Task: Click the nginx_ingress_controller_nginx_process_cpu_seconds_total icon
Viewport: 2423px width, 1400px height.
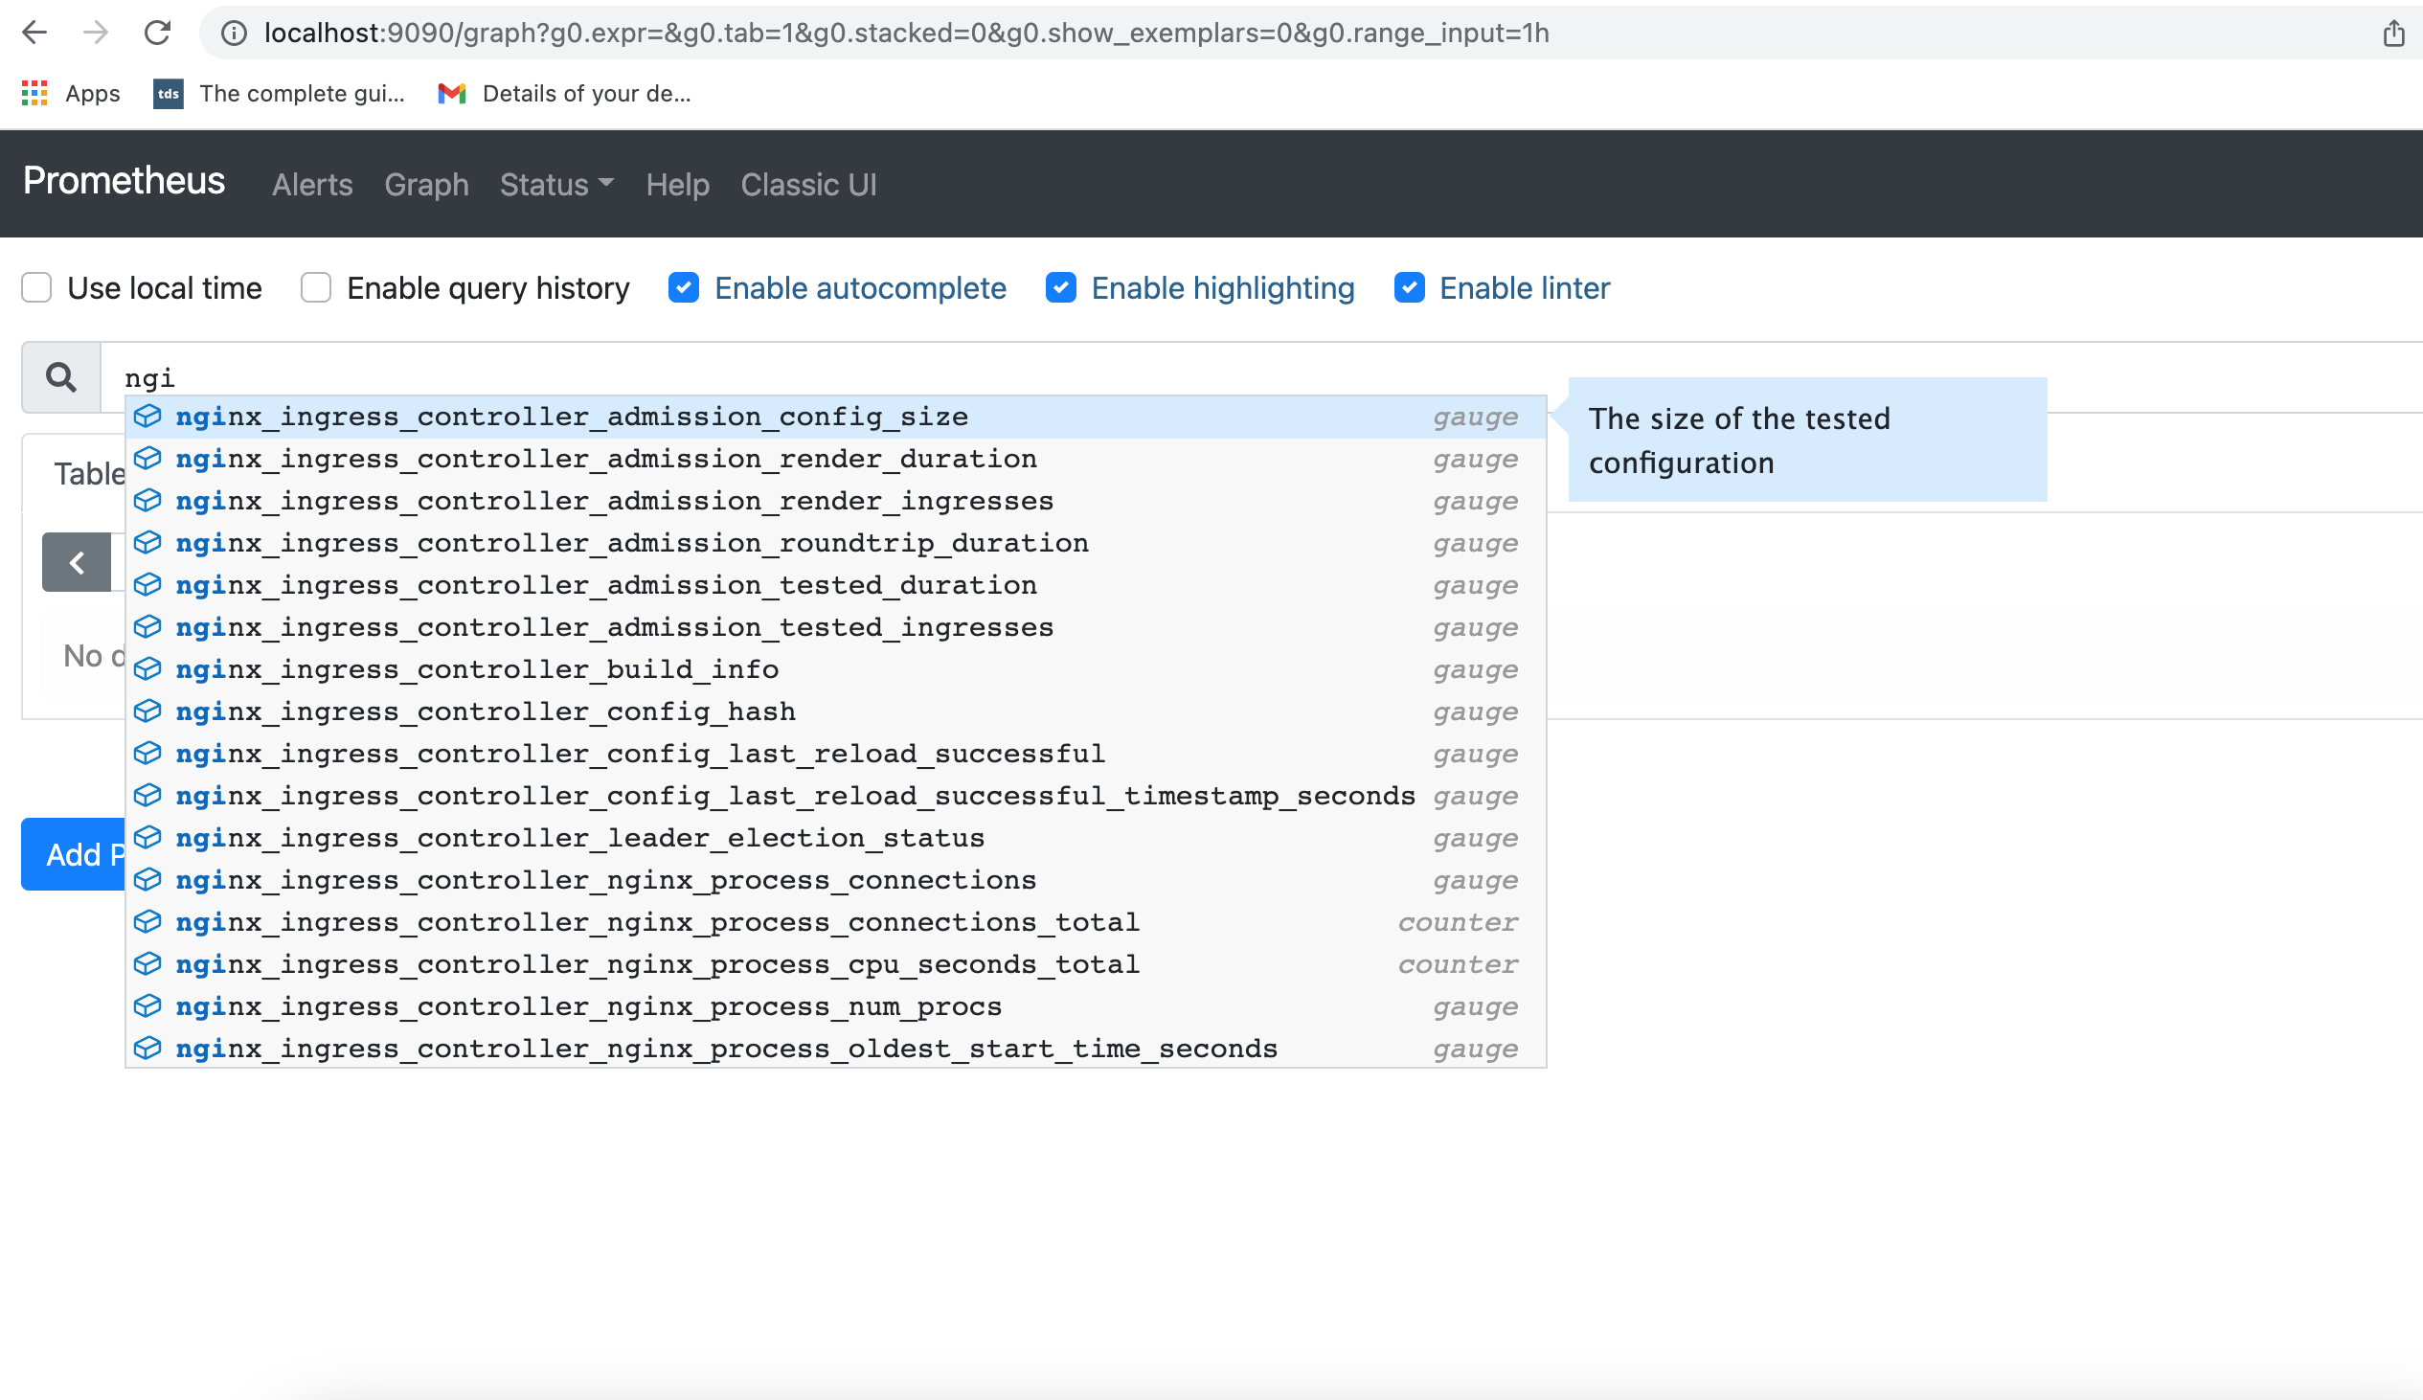Action: coord(150,963)
